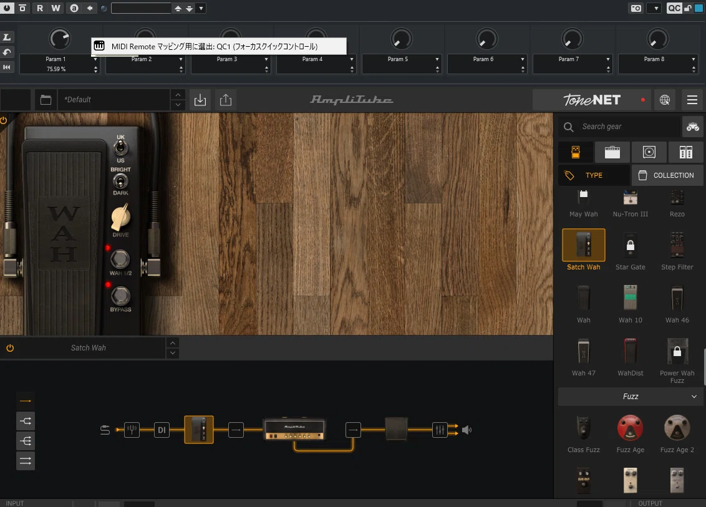This screenshot has height=507, width=706.
Task: Click the *Default preset name field
Action: point(114,100)
